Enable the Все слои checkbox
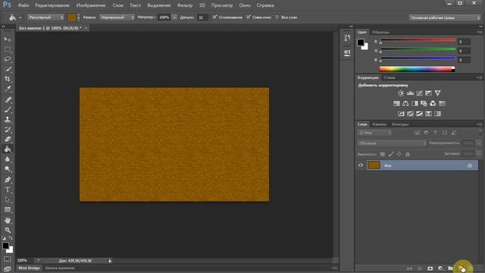485x273 pixels. point(277,17)
